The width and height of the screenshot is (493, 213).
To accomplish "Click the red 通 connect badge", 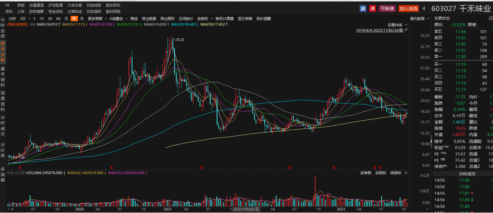I will (373, 9).
